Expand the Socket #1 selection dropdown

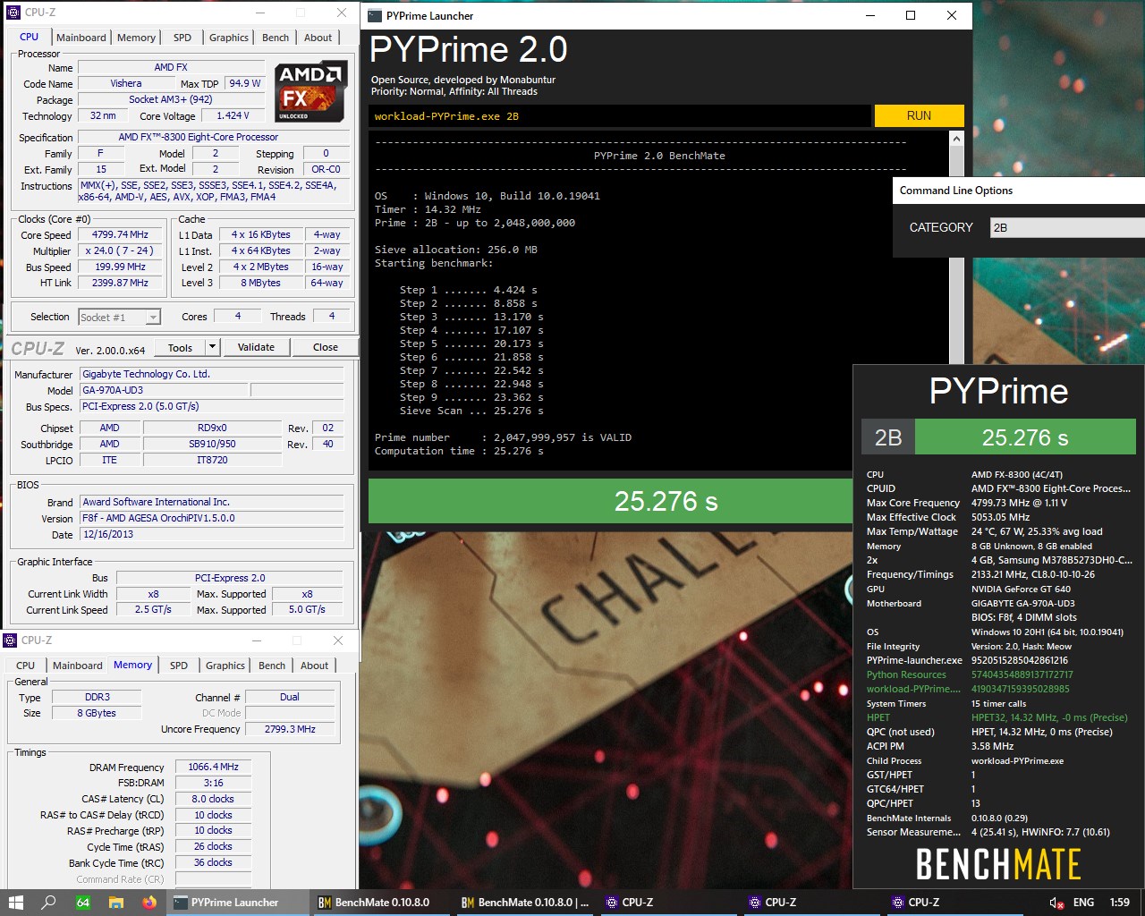119,318
